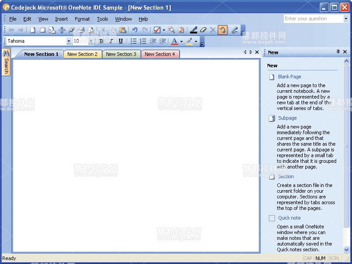Click the Decrease Indent icon
The height and width of the screenshot is (264, 352).
(x=153, y=41)
